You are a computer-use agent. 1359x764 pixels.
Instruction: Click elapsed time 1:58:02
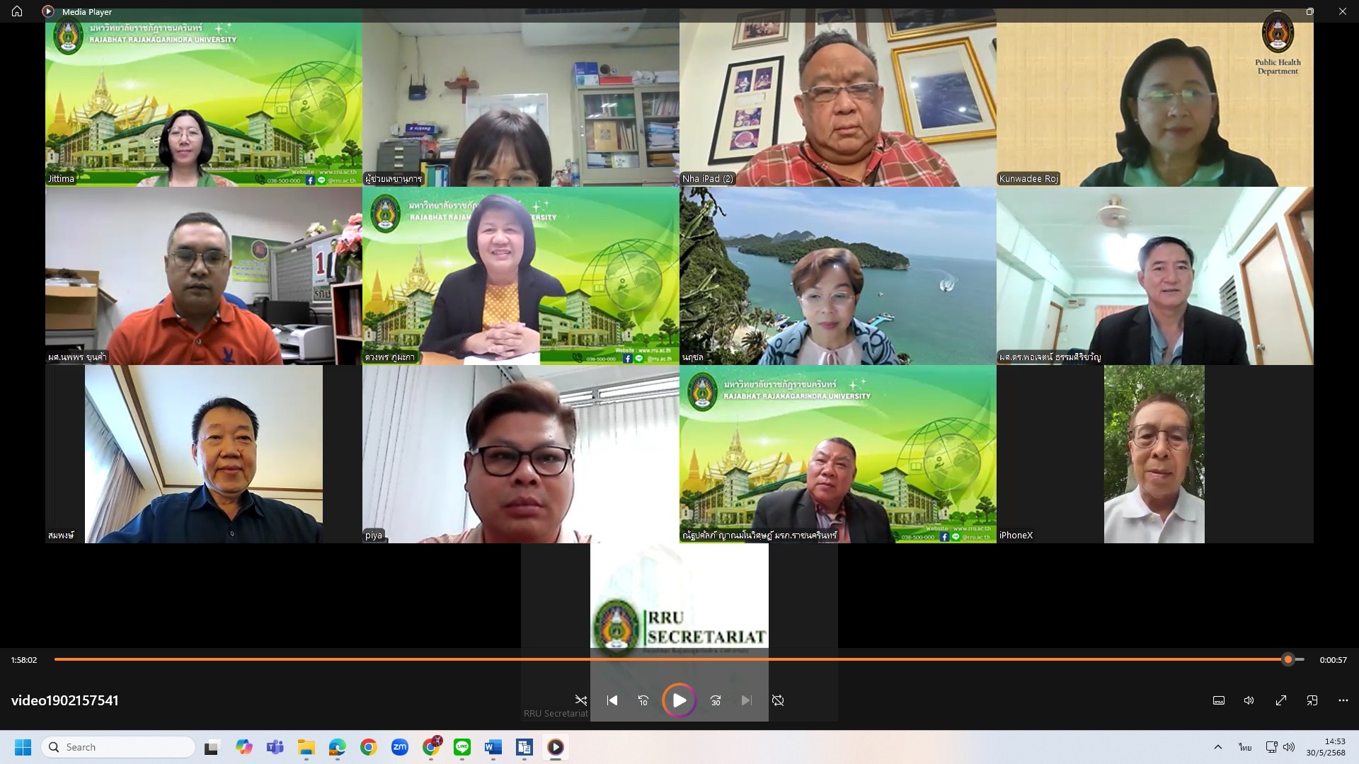[x=24, y=660]
